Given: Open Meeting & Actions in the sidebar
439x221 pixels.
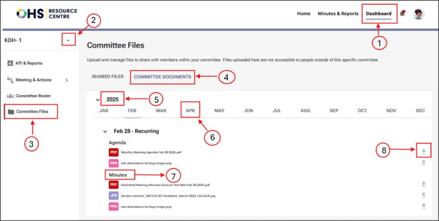Looking at the screenshot, I should click(x=33, y=80).
